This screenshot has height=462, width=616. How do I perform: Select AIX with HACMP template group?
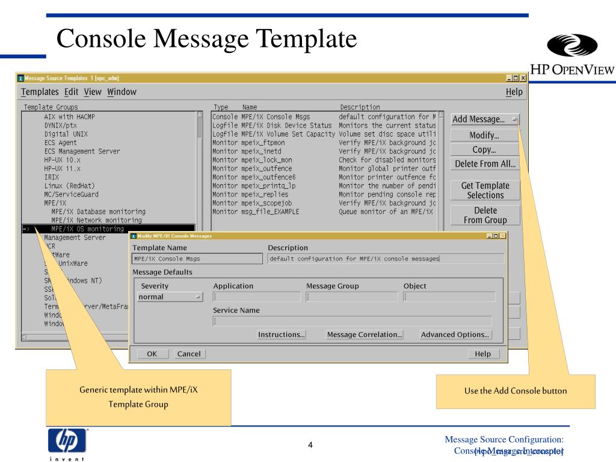(x=69, y=117)
